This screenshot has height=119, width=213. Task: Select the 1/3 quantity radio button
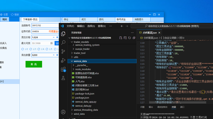pyautogui.click(x=31, y=49)
